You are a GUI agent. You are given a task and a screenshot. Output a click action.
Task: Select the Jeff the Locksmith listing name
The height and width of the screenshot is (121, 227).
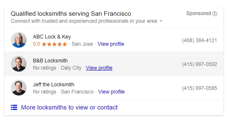coord(53,84)
